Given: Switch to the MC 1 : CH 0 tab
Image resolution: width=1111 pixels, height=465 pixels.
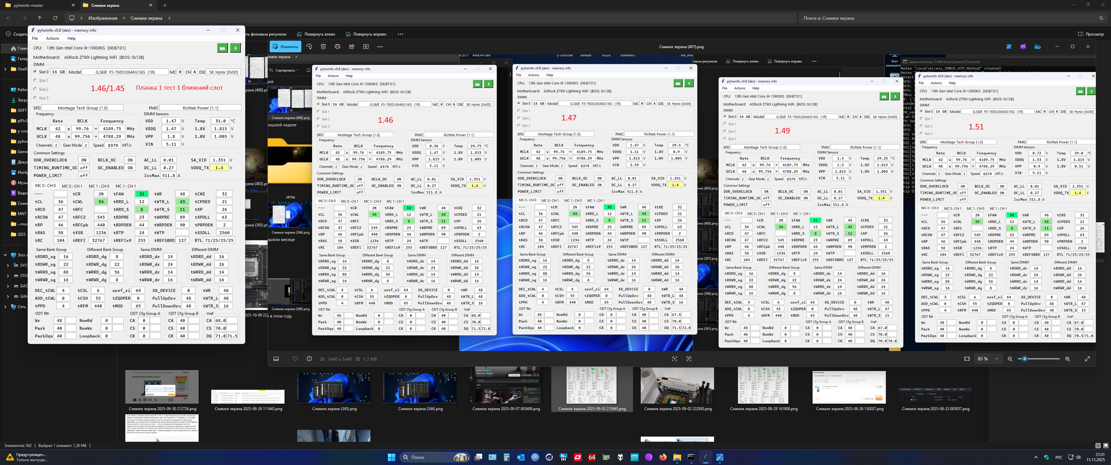Looking at the screenshot, I should (99, 186).
